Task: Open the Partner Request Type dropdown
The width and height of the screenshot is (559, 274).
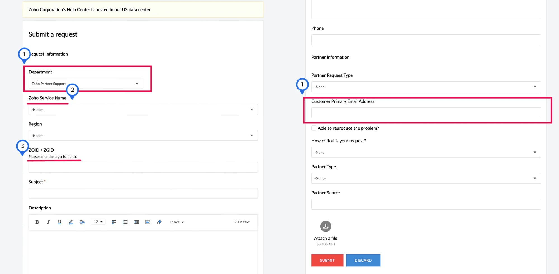Action: (426, 87)
